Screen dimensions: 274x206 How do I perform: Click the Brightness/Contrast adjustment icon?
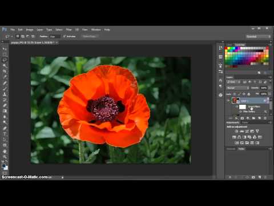coord(236,131)
